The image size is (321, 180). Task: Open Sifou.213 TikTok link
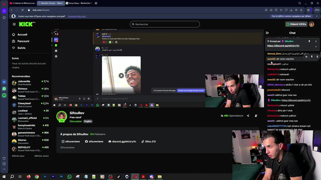click(x=148, y=141)
